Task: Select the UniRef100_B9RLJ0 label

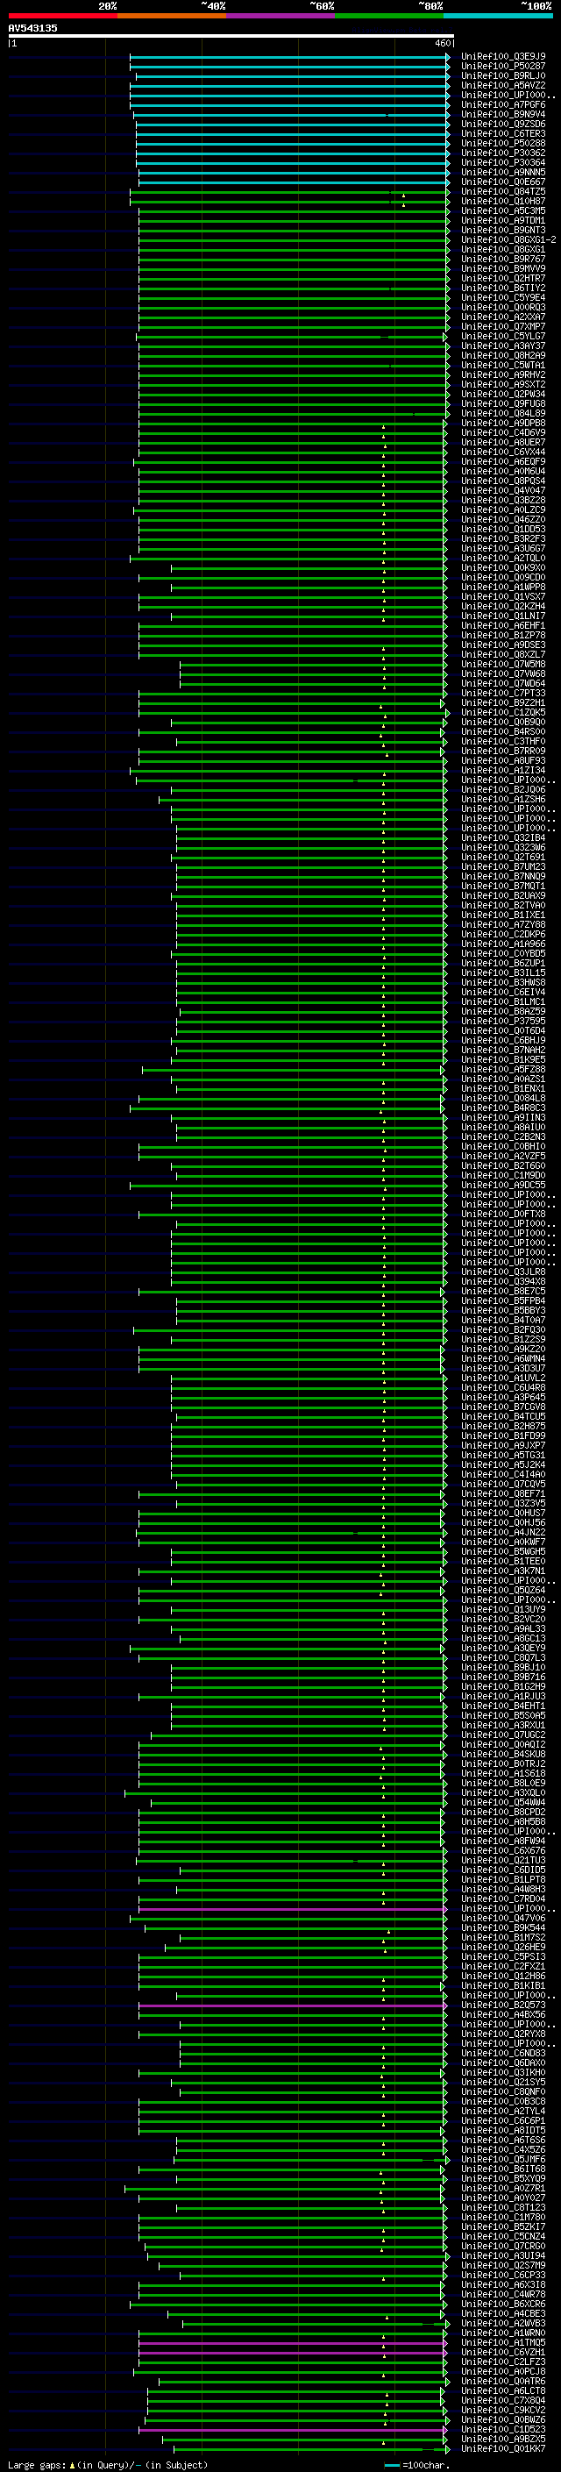Action: tap(503, 75)
